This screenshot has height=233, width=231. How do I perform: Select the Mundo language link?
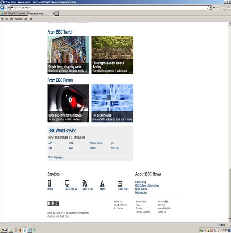pos(93,148)
